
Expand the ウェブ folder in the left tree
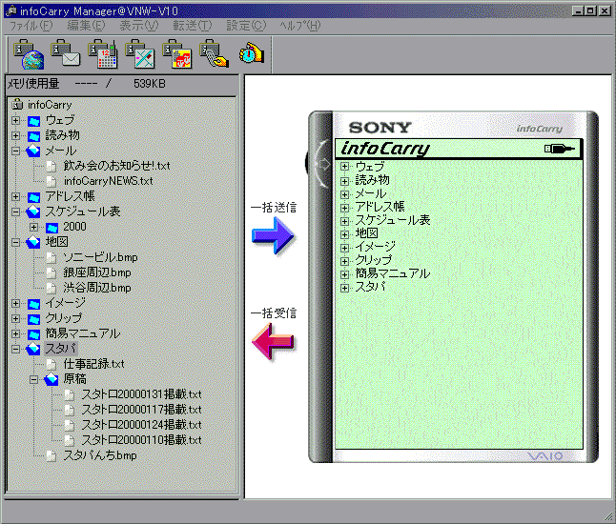click(16, 120)
